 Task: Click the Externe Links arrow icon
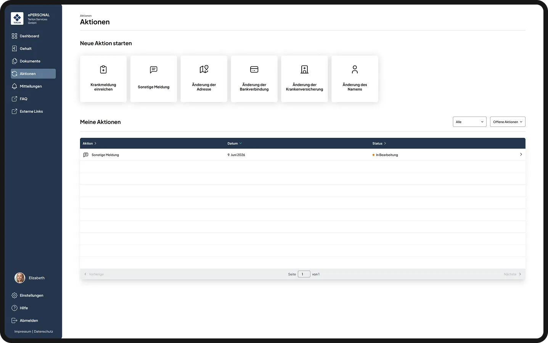coord(14,111)
